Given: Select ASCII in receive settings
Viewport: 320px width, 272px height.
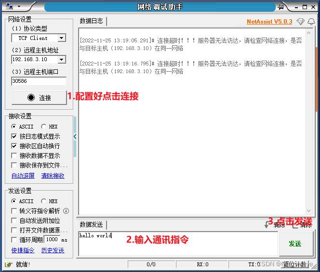Looking at the screenshot, I should pyautogui.click(x=22, y=127).
